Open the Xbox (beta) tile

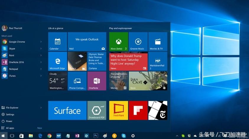point(118,41)
